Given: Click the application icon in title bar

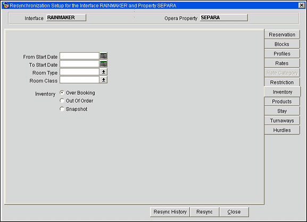Looking at the screenshot, I should coord(5,5).
